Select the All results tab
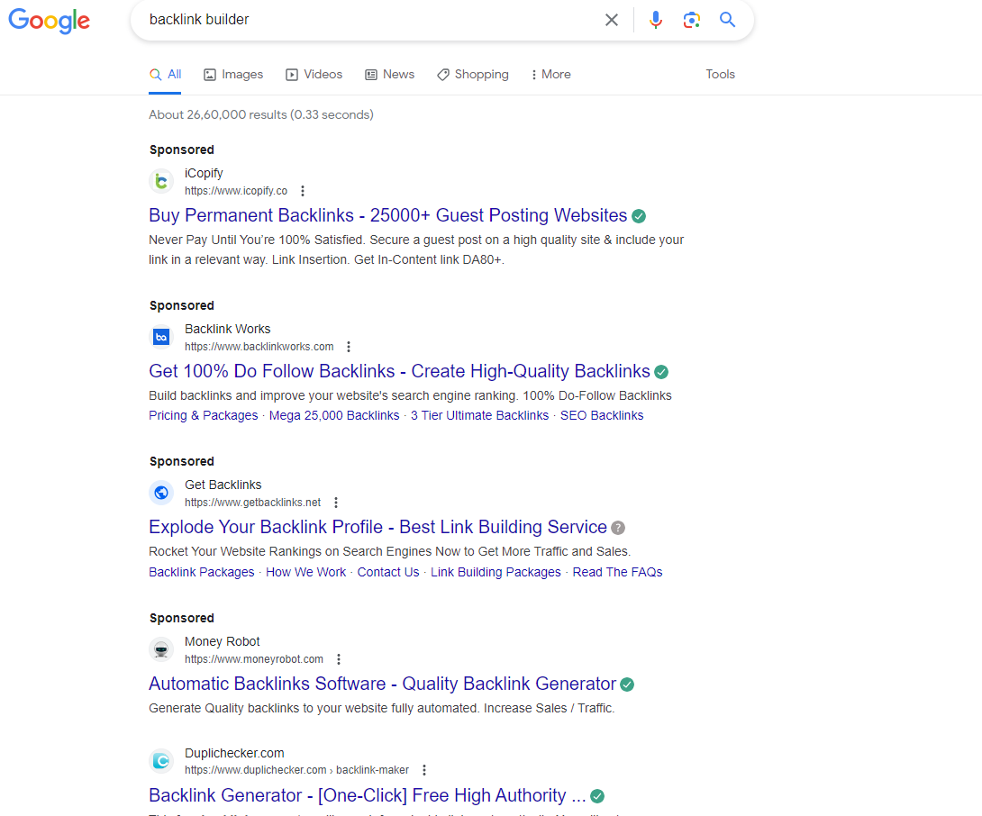982x816 pixels. point(166,75)
